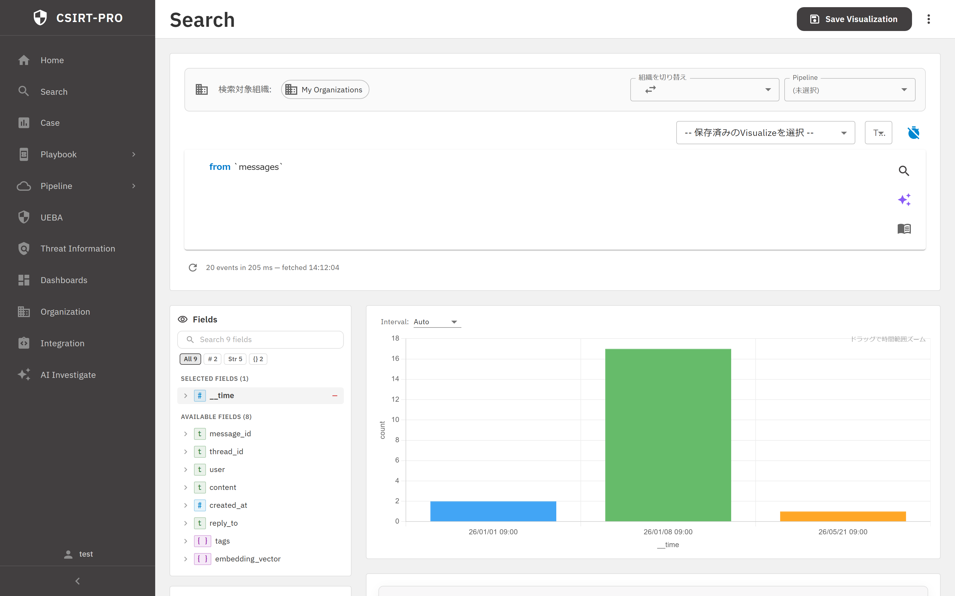
Task: Click the green 26/01/08 histogram bar
Action: click(x=668, y=435)
